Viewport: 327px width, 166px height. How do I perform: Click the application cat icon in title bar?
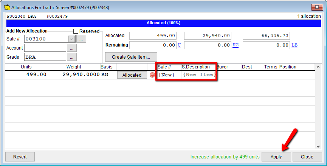[x=7, y=7]
